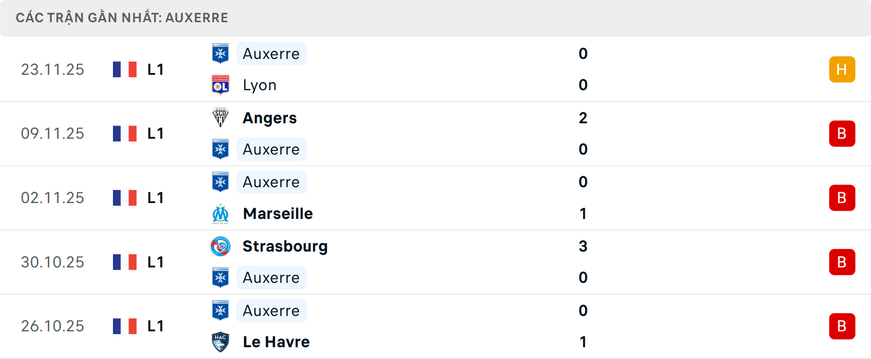The height and width of the screenshot is (359, 871).
Task: Click the Angers SCO club crest
Action: point(220,118)
